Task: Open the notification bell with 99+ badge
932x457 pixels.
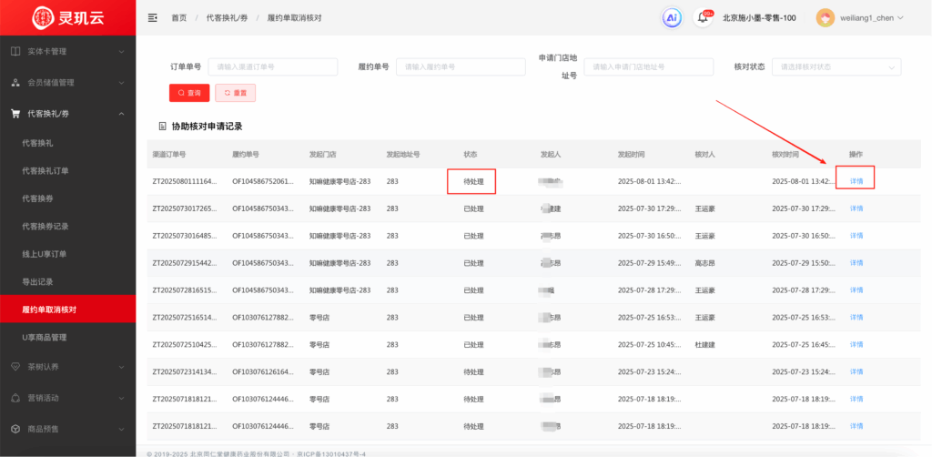Action: [x=702, y=17]
